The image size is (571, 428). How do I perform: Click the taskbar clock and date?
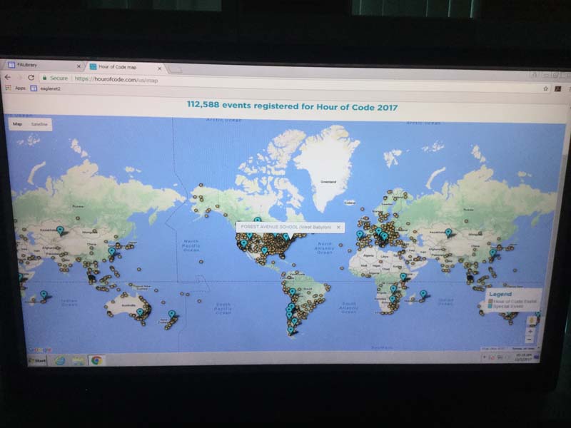pyautogui.click(x=523, y=357)
